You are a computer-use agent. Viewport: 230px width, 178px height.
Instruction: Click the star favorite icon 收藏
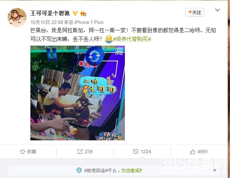(22, 151)
